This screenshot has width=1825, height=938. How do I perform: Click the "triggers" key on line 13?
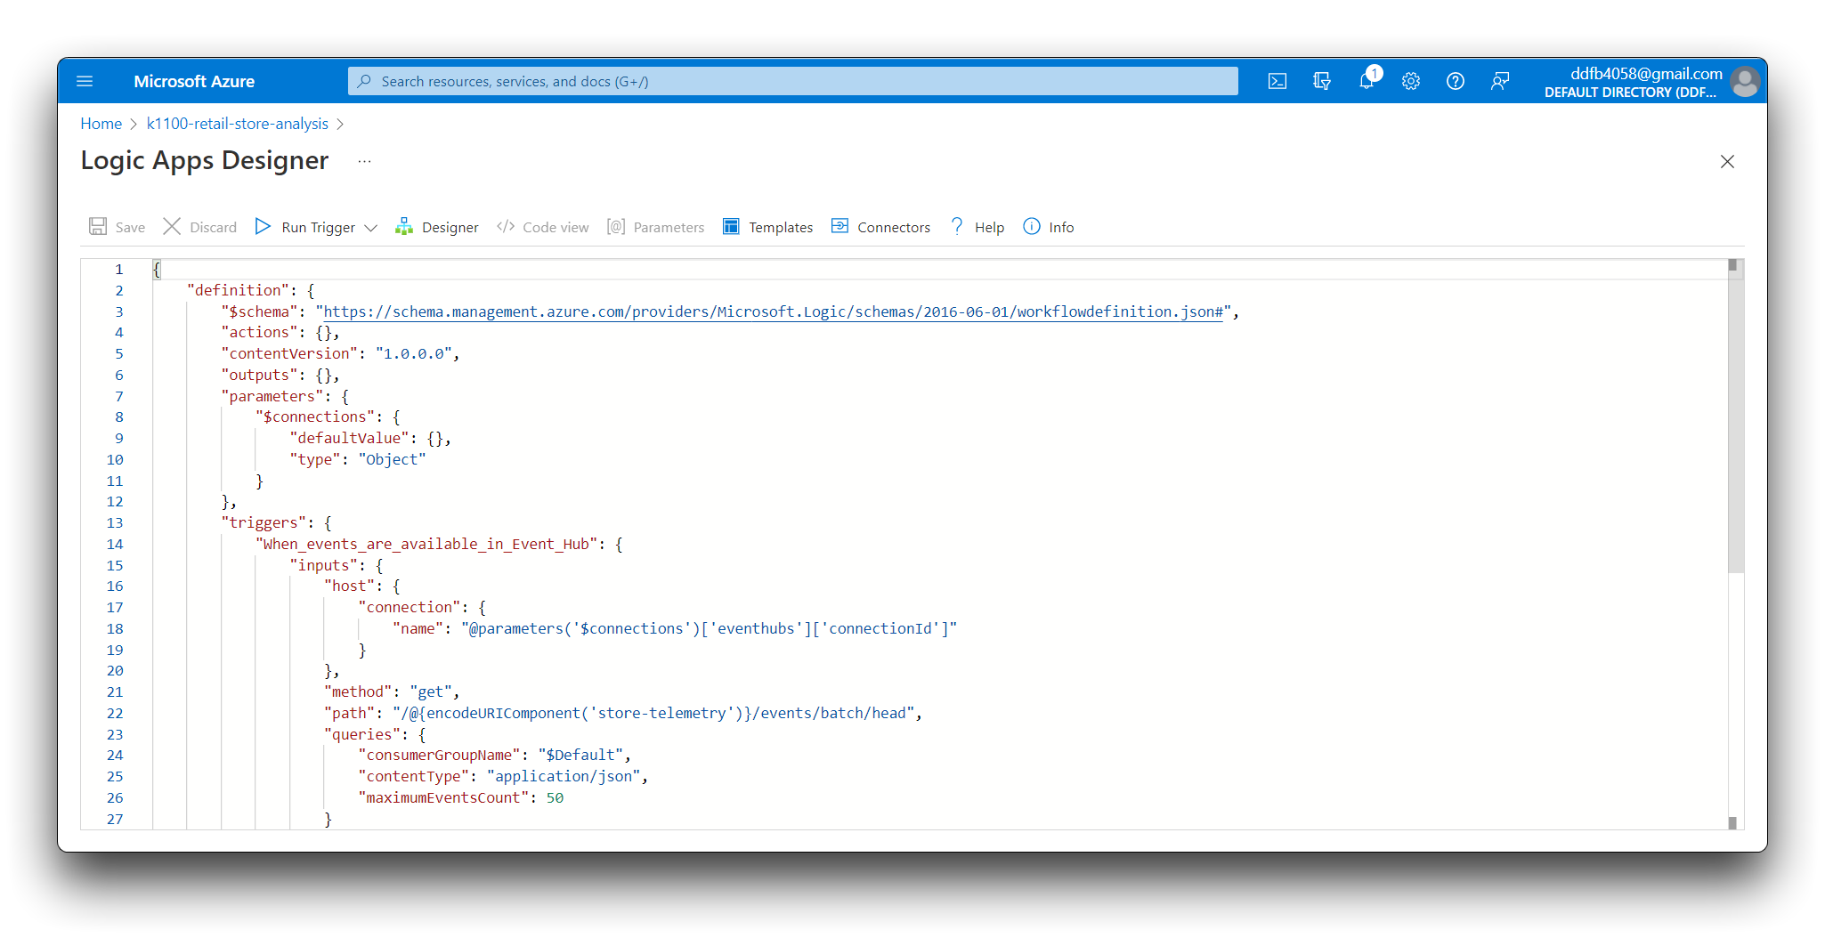coord(264,522)
